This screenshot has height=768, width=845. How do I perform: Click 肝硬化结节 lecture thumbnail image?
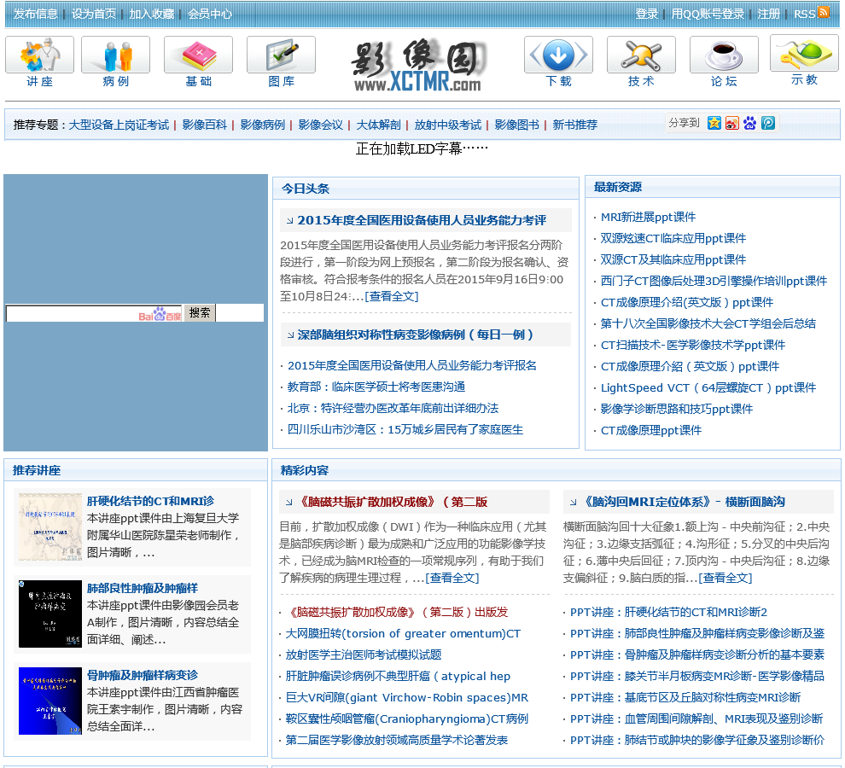point(50,527)
